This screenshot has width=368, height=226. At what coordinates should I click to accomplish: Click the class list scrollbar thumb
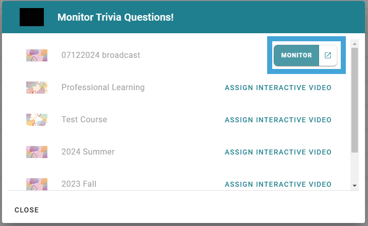pyautogui.click(x=354, y=100)
